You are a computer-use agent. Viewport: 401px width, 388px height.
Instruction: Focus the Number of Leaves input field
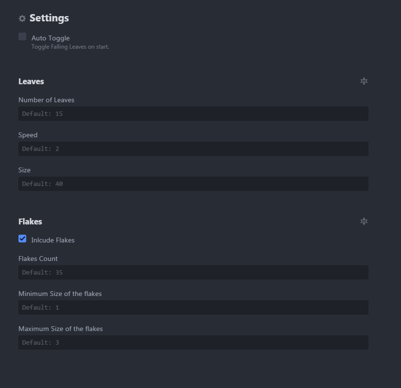click(193, 114)
